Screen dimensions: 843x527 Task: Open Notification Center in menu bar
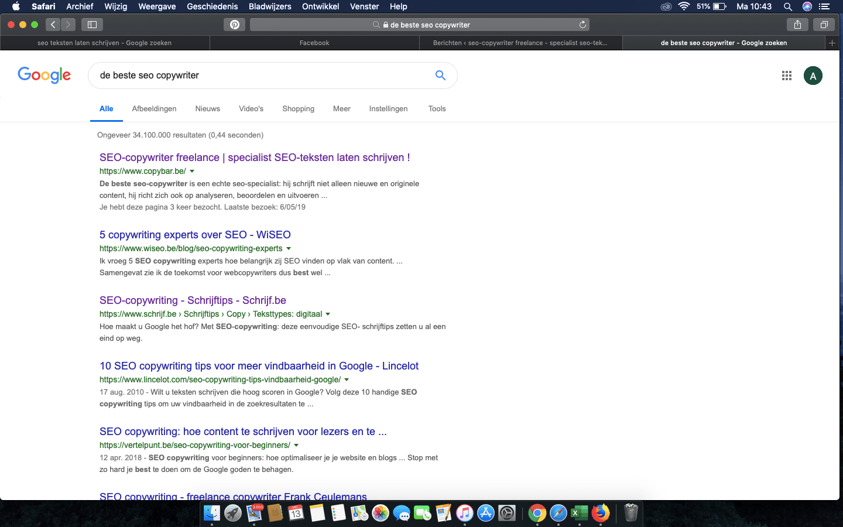[x=825, y=6]
